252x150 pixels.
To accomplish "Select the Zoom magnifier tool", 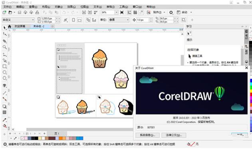I will point(4,47).
